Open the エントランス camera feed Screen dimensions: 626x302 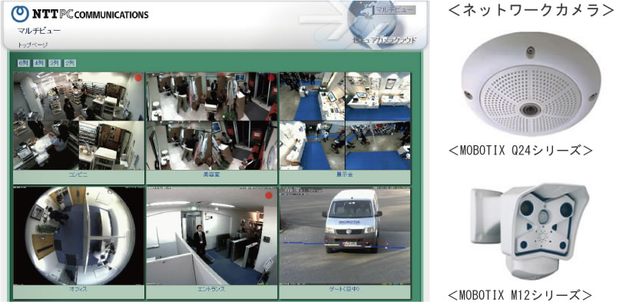point(211,236)
